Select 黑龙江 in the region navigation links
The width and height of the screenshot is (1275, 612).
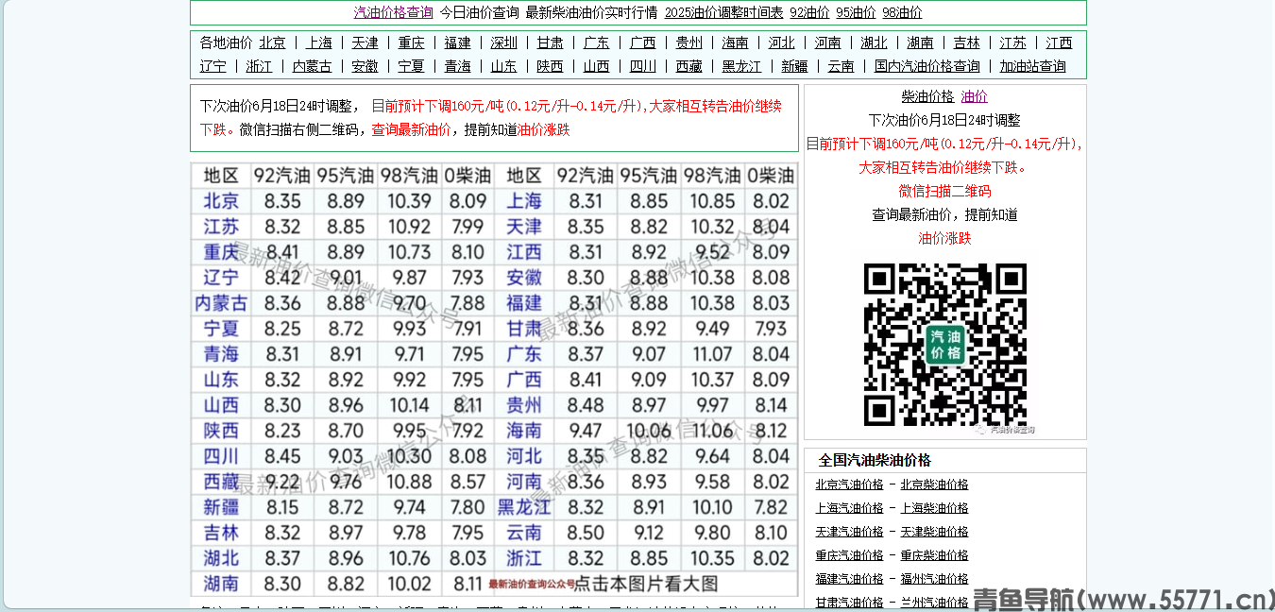pos(741,66)
